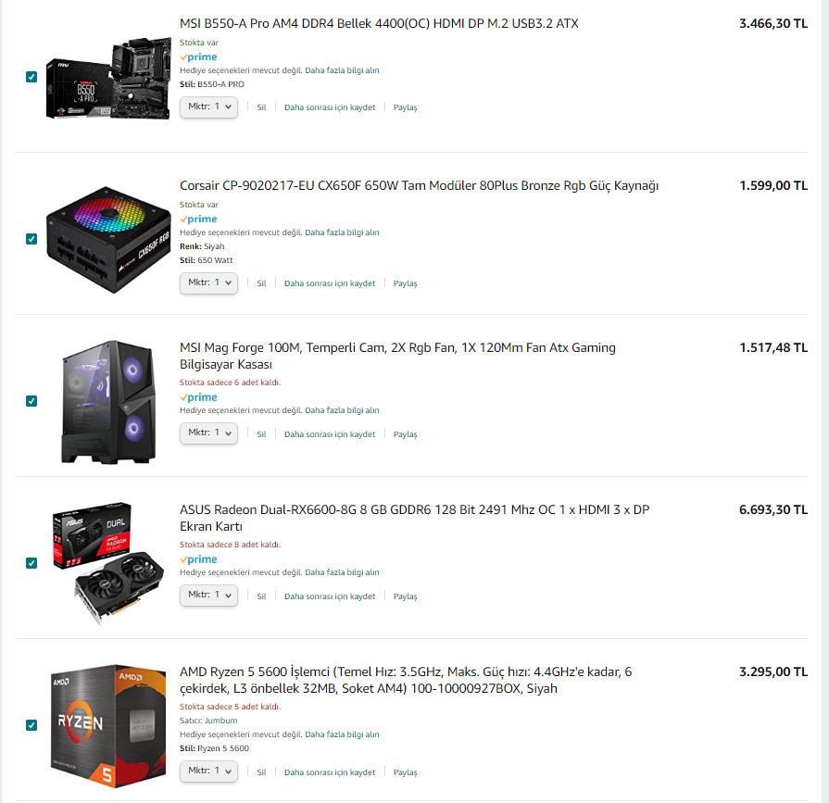Screen dimensions: 829x803
Task: Click the MSI B550-A Pro product image
Action: (x=108, y=78)
